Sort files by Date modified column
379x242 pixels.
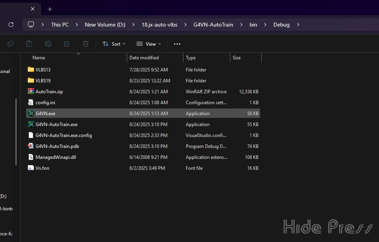tap(144, 58)
